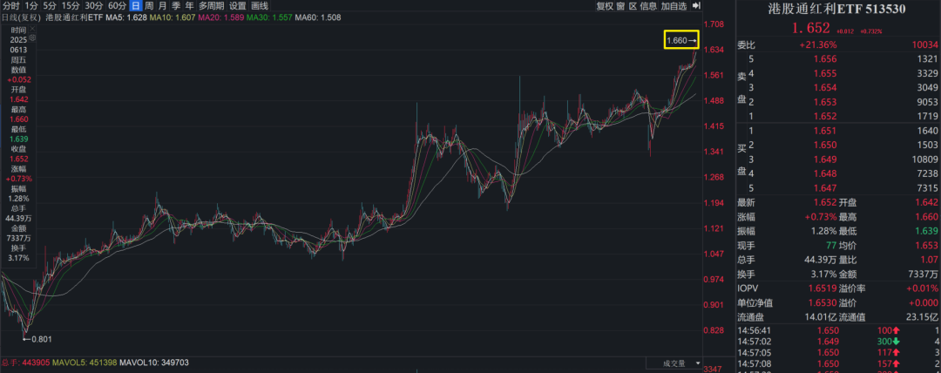Click the 14:57:05 trade tick row
941x373 pixels.
[x=838, y=353]
